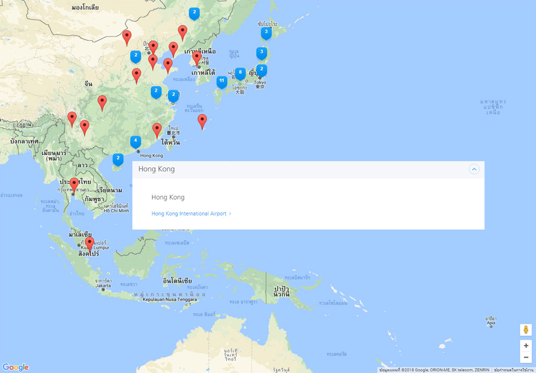Viewport: 536px width, 373px height.
Task: Click the topmost cluster marker labeled 2
Action: (194, 13)
